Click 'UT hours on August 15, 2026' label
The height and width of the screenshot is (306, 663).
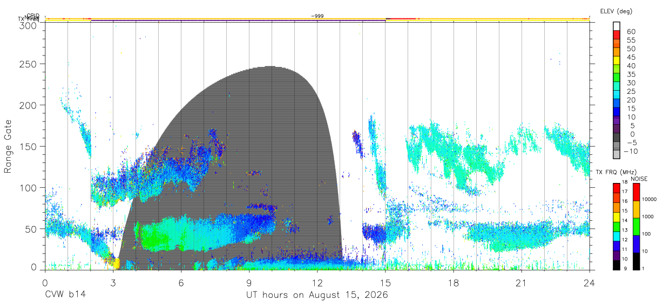pos(317,295)
